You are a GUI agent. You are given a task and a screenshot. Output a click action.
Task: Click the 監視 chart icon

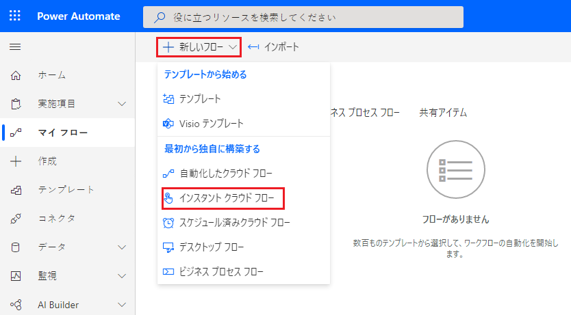(x=16, y=276)
